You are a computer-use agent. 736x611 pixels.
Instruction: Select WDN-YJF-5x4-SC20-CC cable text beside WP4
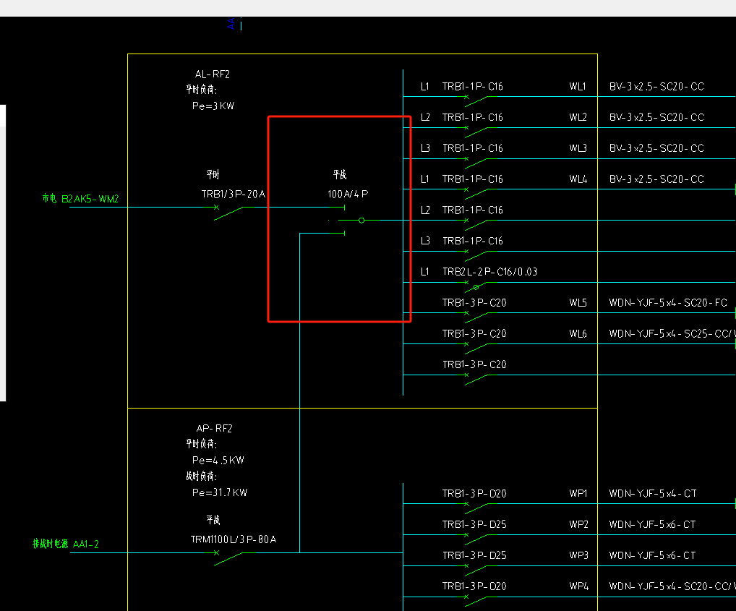[x=669, y=586]
